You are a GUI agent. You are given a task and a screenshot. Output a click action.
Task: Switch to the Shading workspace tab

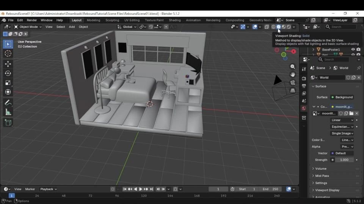[174, 20]
